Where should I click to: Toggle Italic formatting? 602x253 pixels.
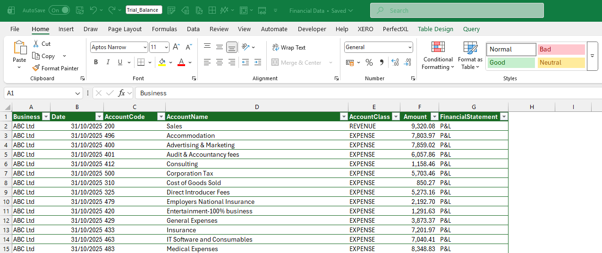pos(108,62)
